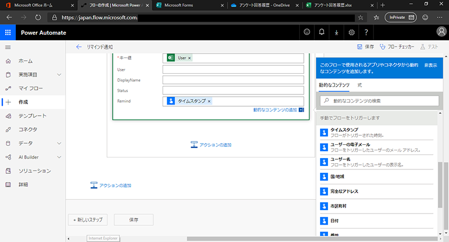449x242 pixels.
Task: Click the 新しいステップ button
Action: click(87, 220)
